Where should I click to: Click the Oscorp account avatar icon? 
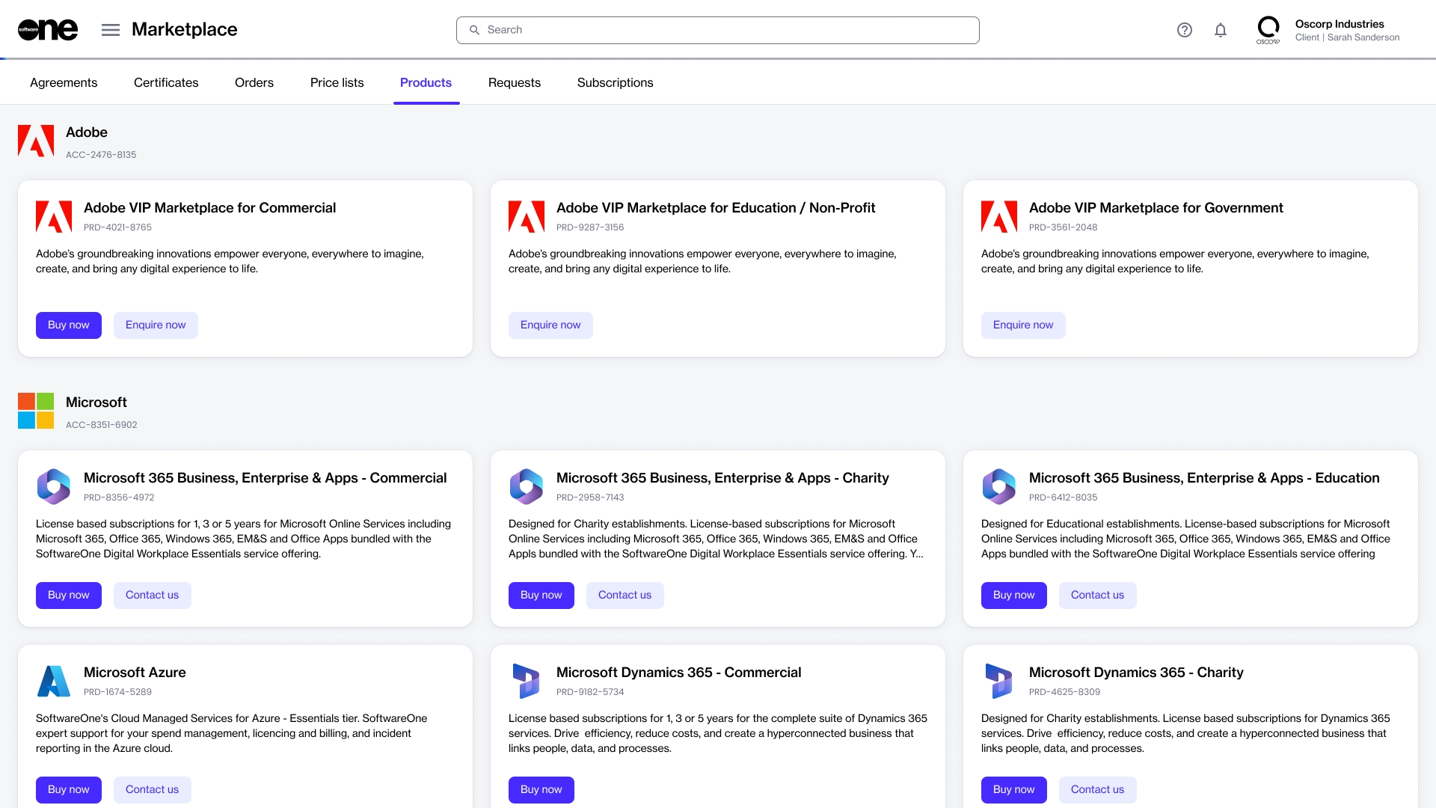pos(1268,30)
